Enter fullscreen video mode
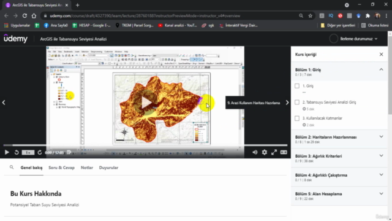The image size is (392, 221). point(274,152)
